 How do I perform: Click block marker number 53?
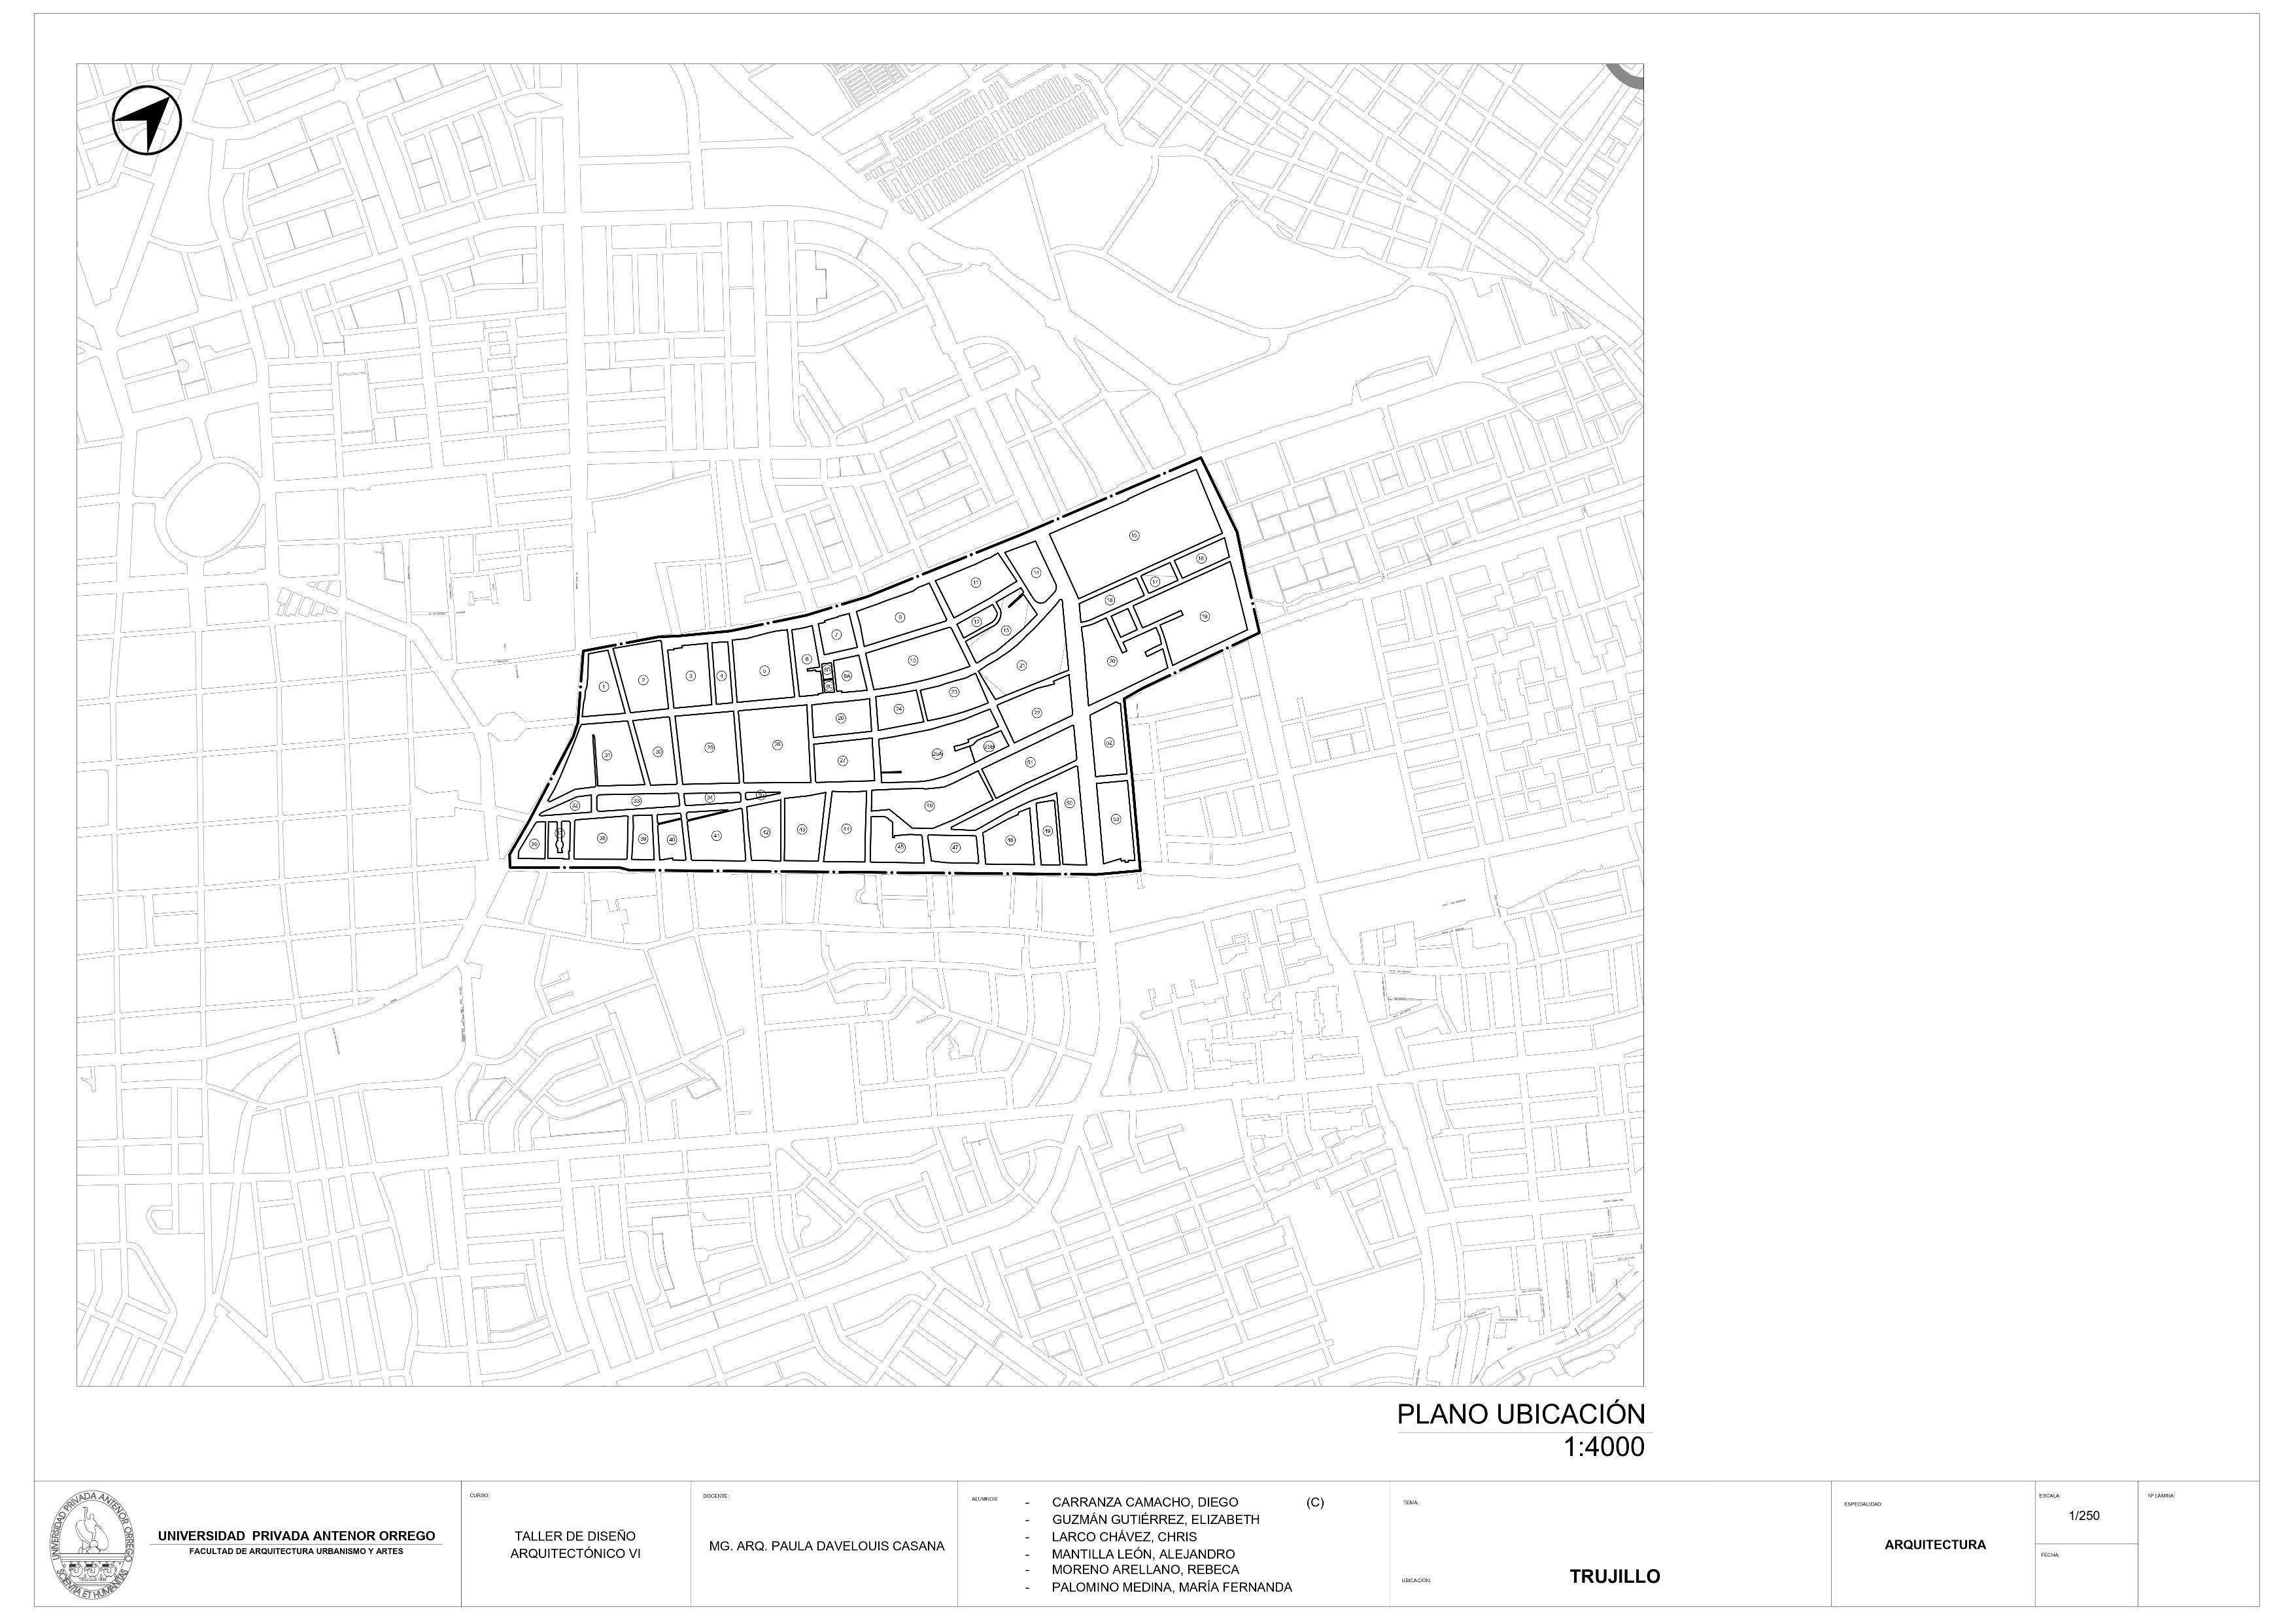tap(1115, 819)
